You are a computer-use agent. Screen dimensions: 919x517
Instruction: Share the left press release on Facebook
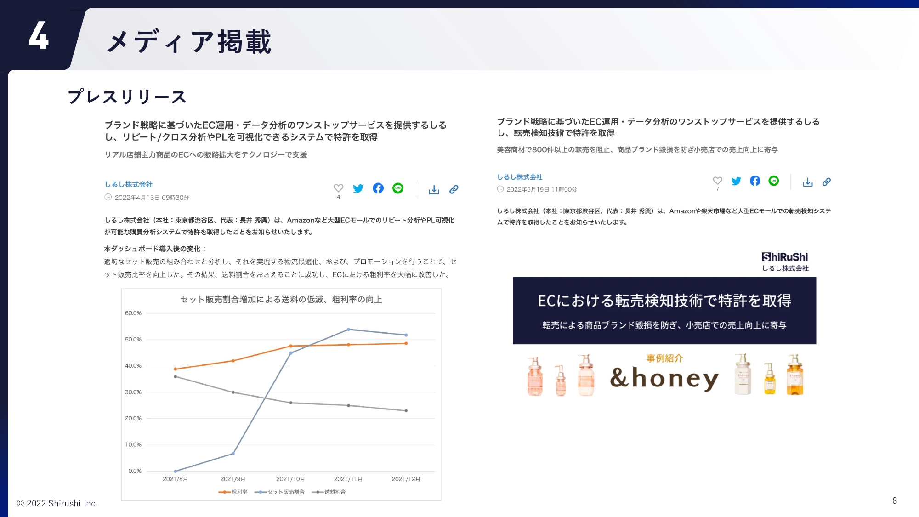point(378,188)
